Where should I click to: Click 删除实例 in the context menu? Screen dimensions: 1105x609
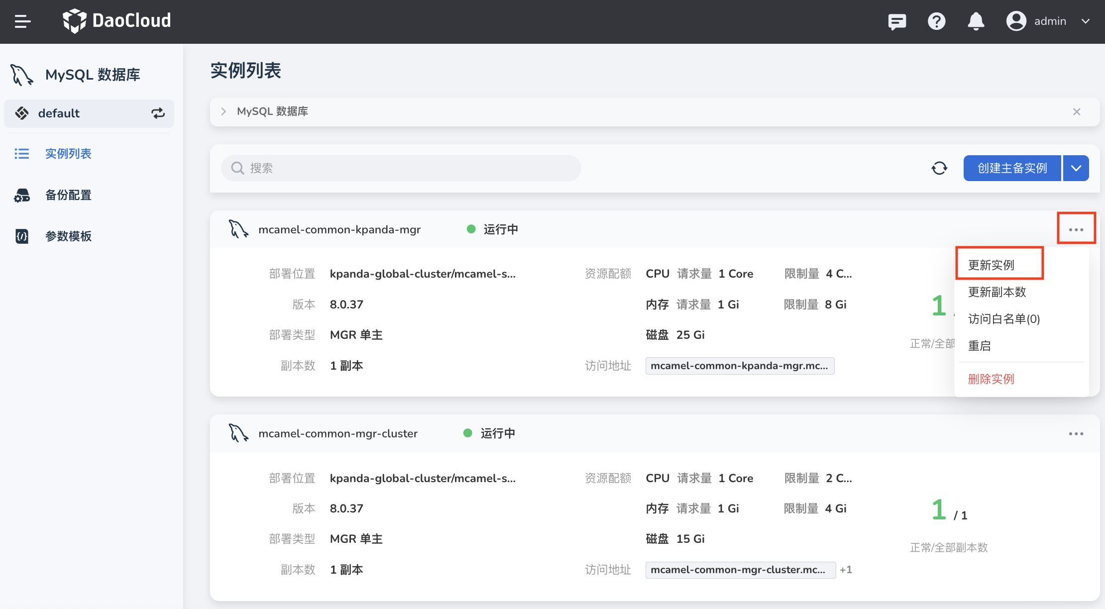click(x=991, y=379)
